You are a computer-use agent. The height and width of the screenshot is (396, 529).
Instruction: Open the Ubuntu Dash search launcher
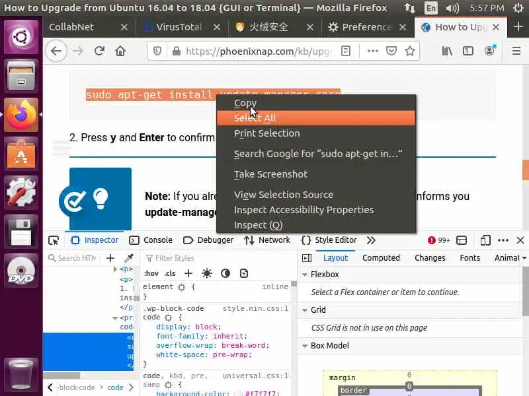21,37
